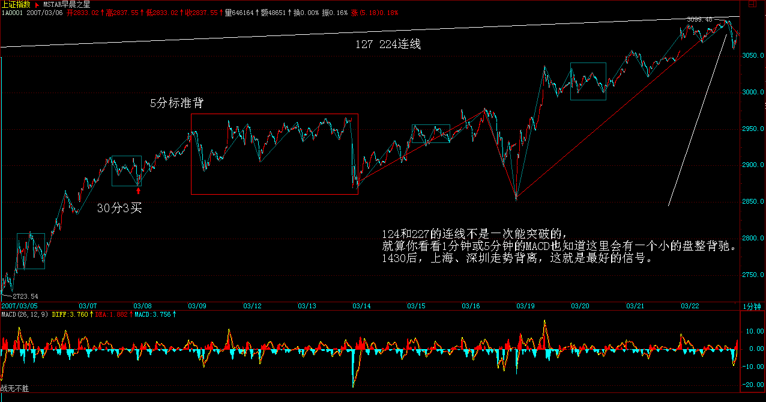Click the red triangle next to 上证指数
Image resolution: width=766 pixels, height=402 pixels.
(x=37, y=4)
